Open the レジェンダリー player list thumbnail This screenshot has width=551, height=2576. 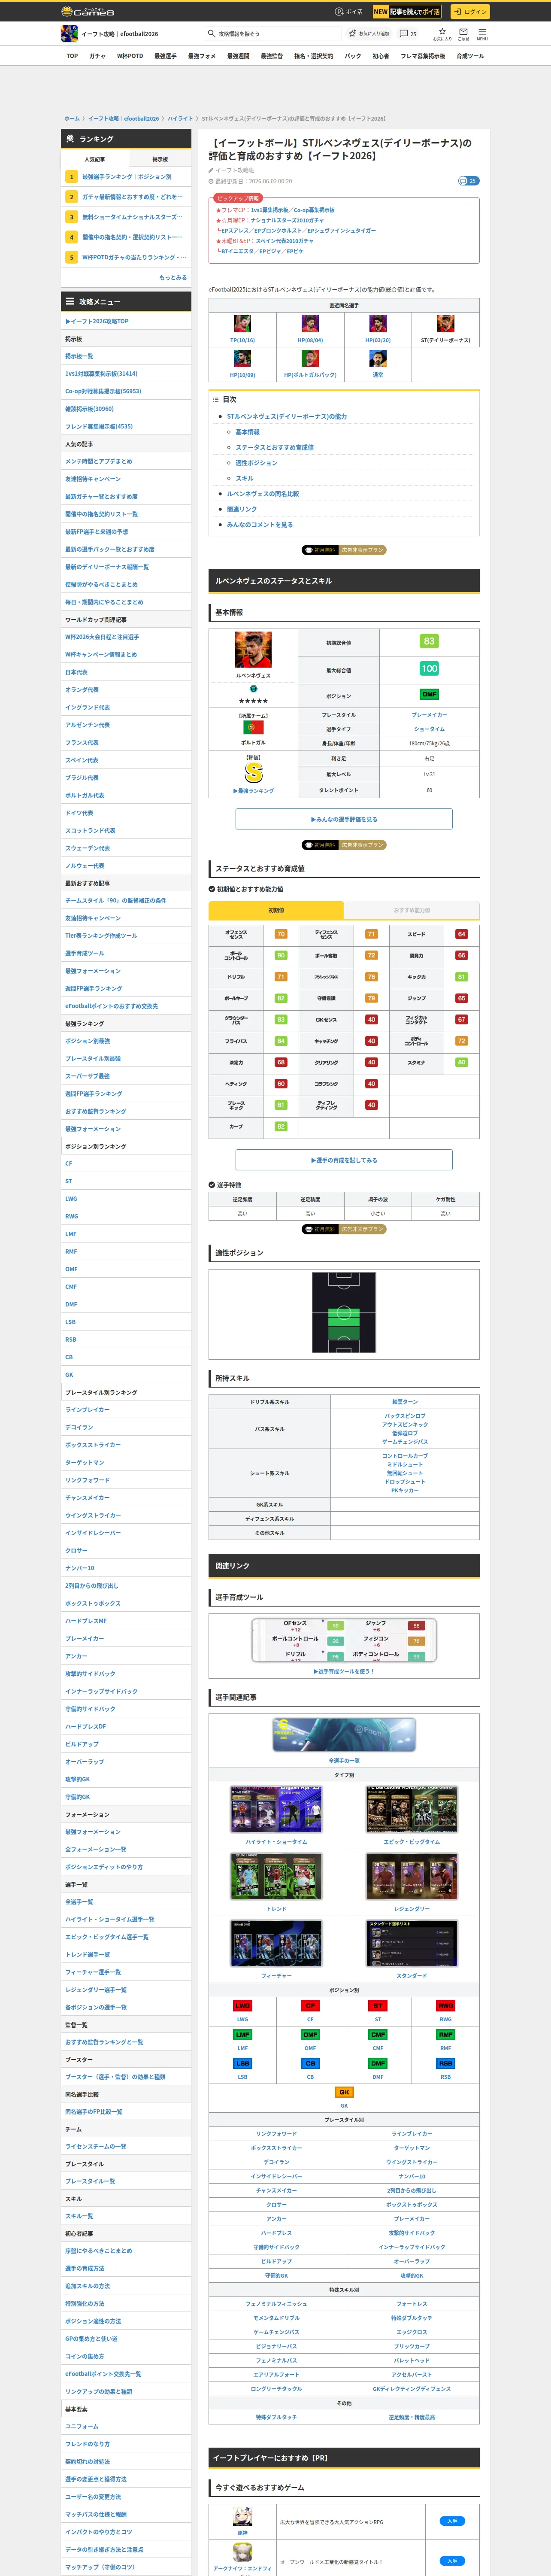(411, 1877)
